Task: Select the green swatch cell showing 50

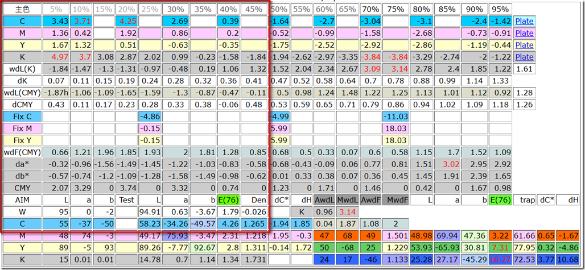Action: click(324, 248)
